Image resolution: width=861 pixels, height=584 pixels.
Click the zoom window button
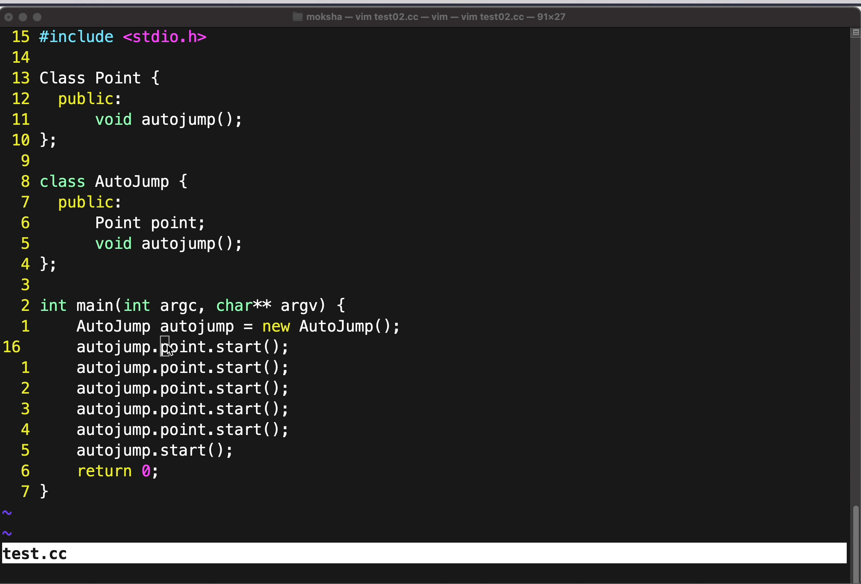(x=37, y=17)
